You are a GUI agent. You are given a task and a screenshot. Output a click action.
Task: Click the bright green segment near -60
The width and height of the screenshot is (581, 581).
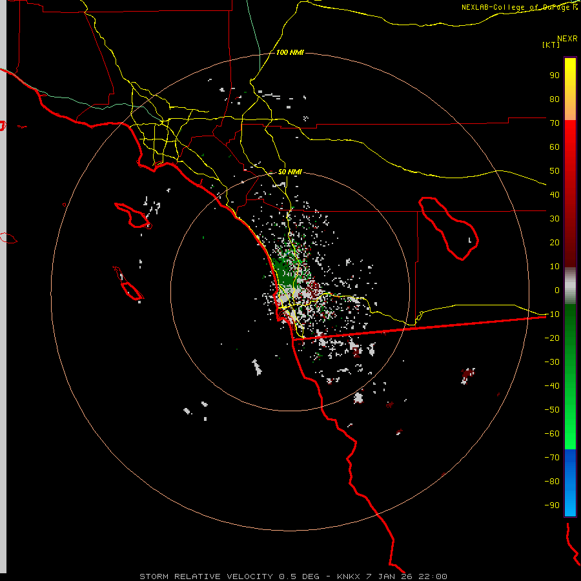[x=570, y=434]
